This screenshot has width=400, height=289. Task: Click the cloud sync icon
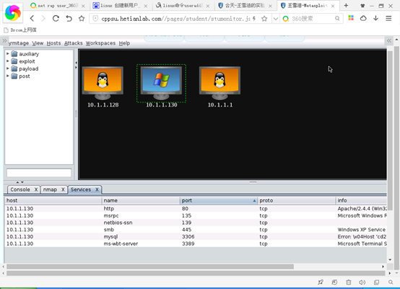(x=363, y=18)
